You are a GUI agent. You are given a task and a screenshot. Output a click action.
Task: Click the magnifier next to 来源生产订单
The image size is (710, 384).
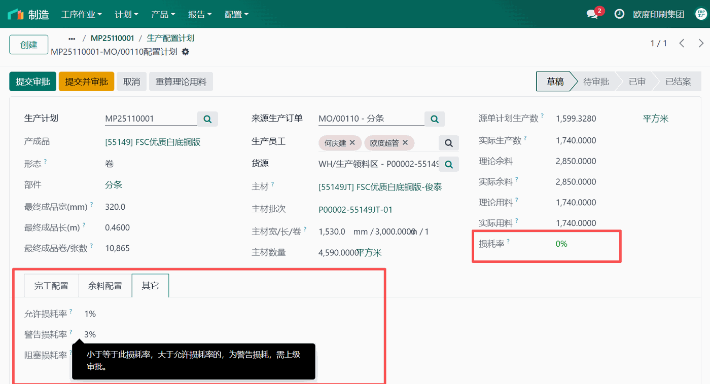click(x=434, y=119)
